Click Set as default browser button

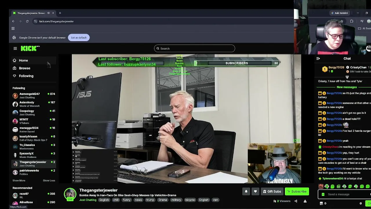pos(79,38)
